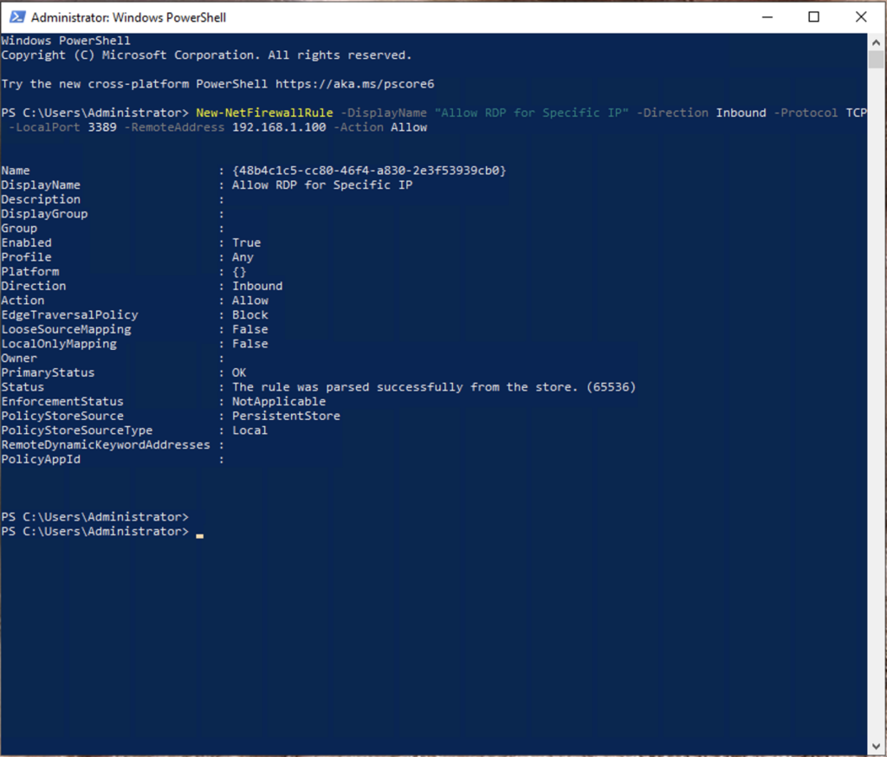The image size is (887, 757).
Task: Click the '{}' value for Platform
Action: click(x=239, y=272)
